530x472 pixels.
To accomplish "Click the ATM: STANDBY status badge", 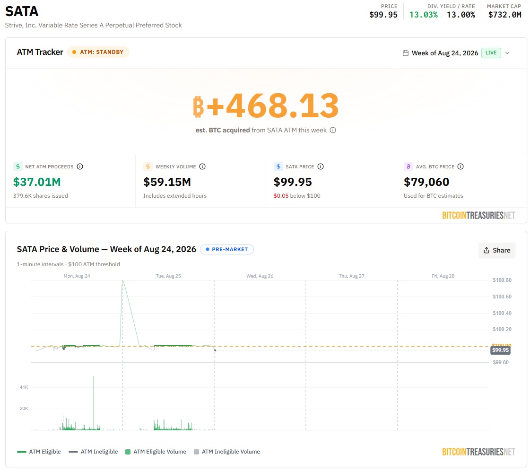I will click(x=98, y=52).
